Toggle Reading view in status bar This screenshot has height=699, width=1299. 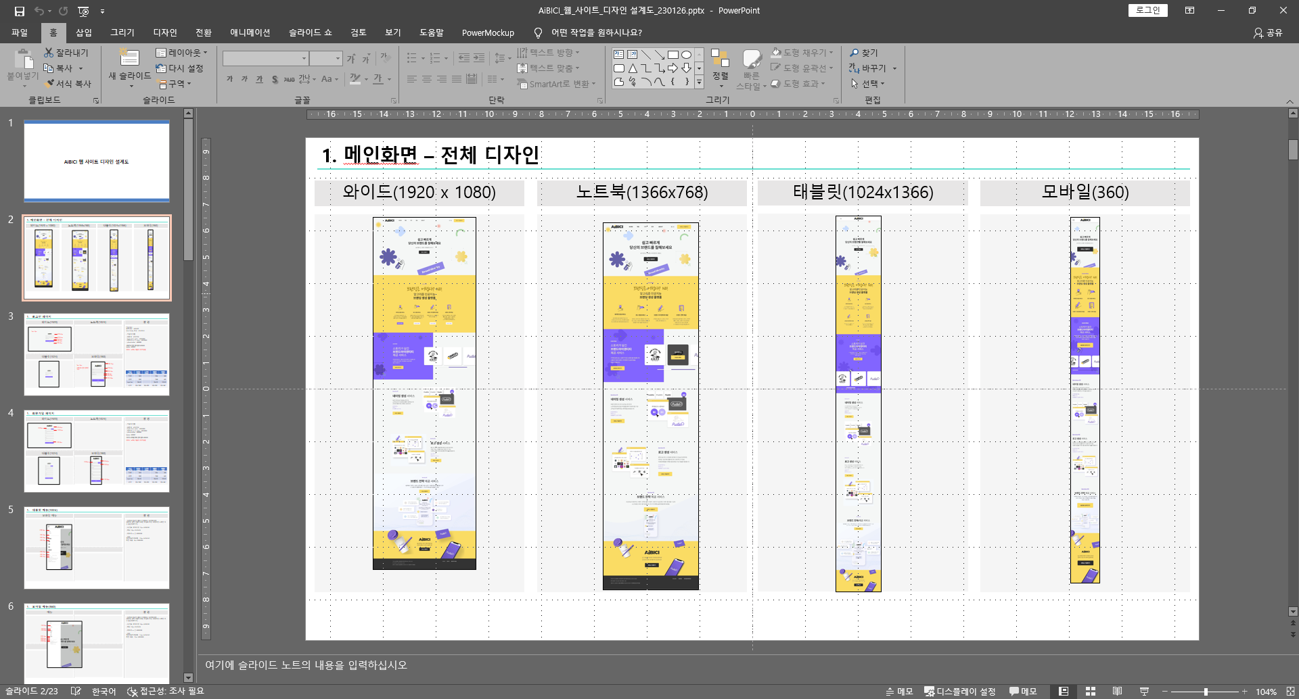pos(1117,692)
